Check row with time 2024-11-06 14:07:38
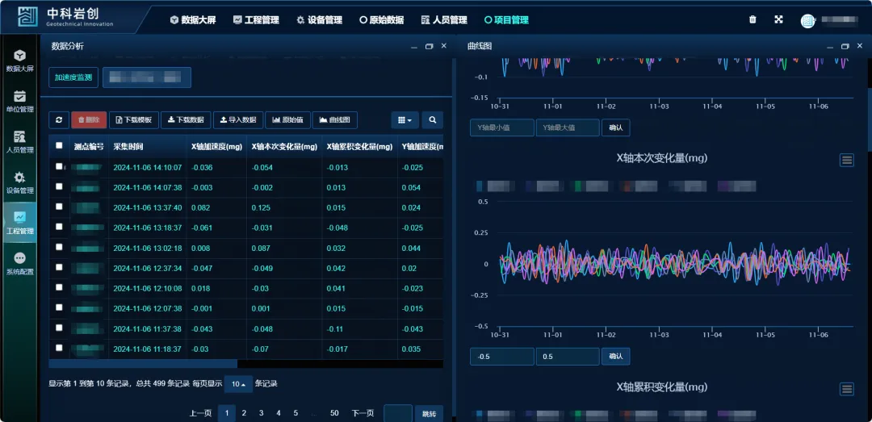 pos(59,187)
